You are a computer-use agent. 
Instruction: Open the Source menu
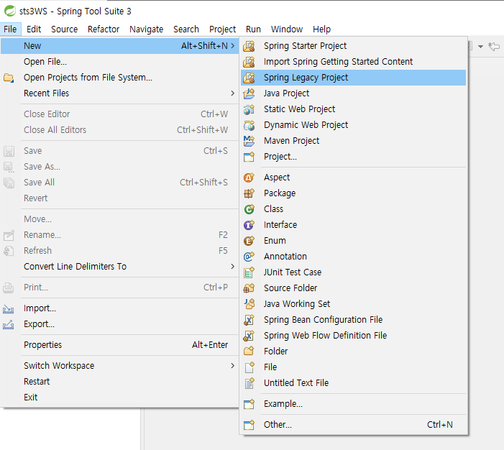[64, 29]
